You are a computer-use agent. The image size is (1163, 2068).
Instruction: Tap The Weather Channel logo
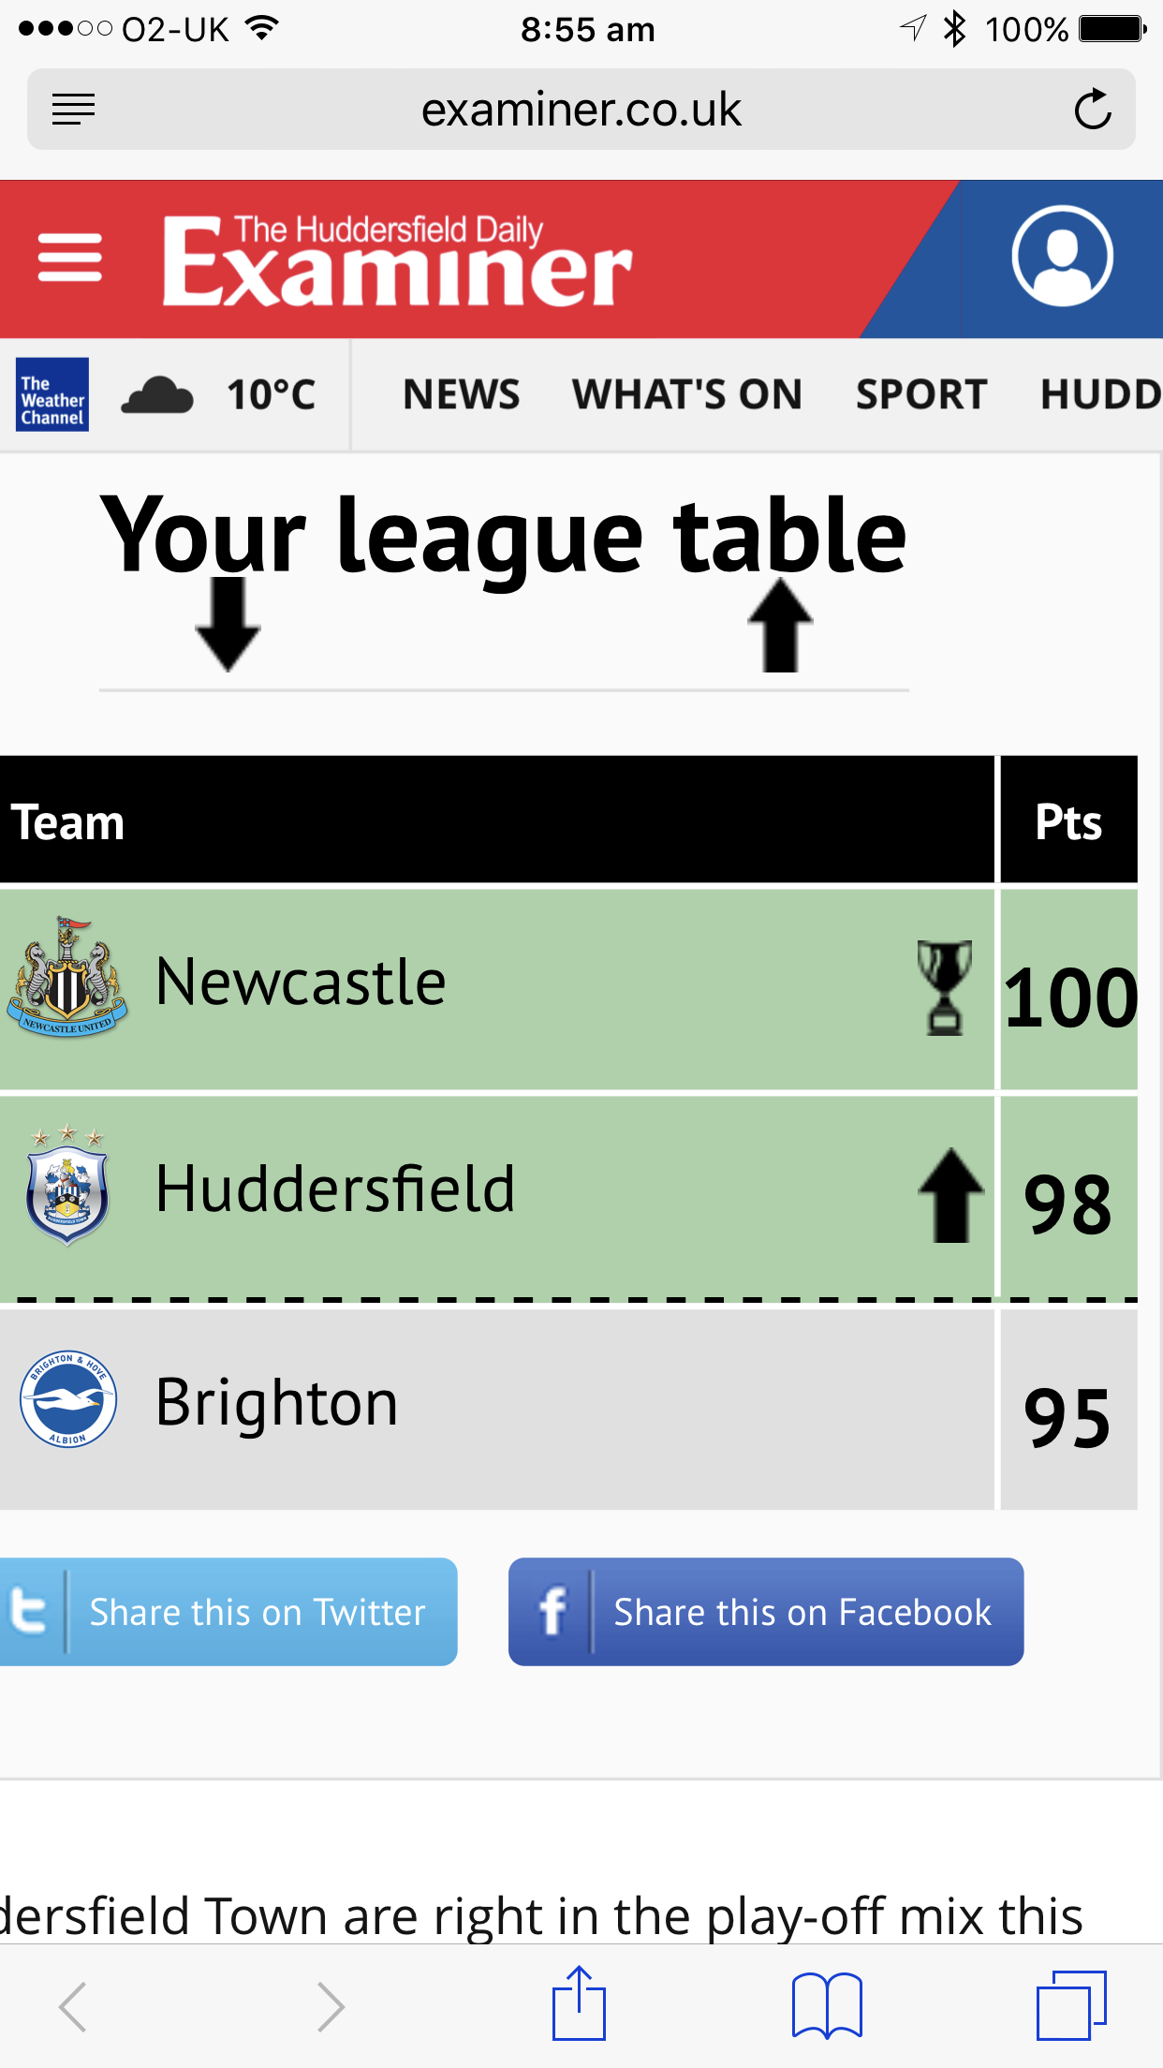52,394
